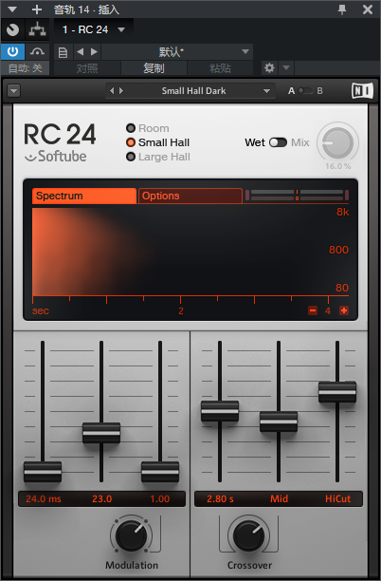Viewport: 381px width, 581px height.
Task: Close the RC 24 plugin window
Action: (368, 9)
